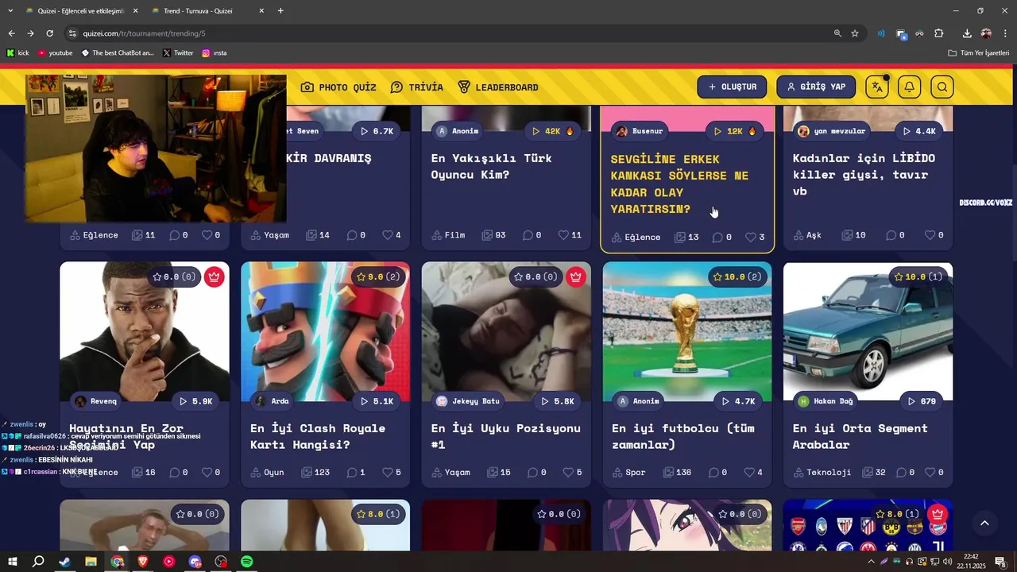This screenshot has height=572, width=1017.
Task: Open the Chrome three-dot menu
Action: pos(1005,33)
